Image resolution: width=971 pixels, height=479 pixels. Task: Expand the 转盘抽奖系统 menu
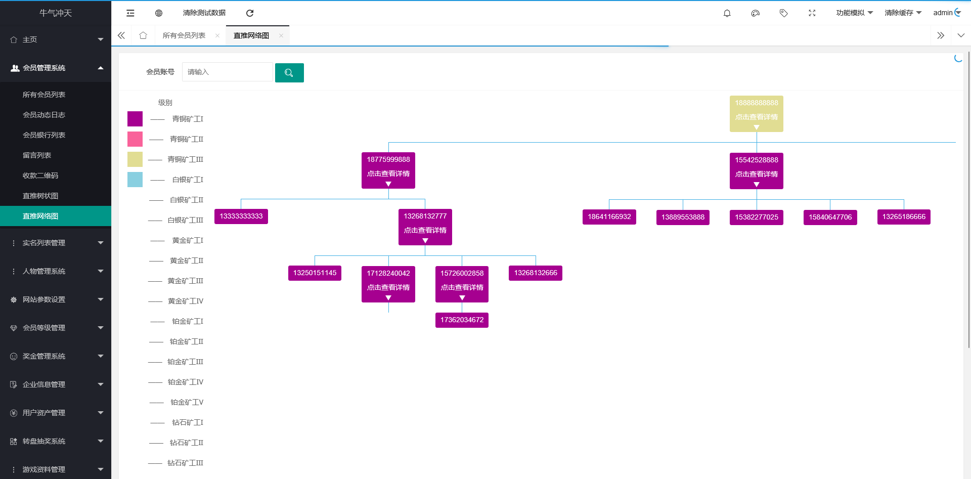[56, 441]
